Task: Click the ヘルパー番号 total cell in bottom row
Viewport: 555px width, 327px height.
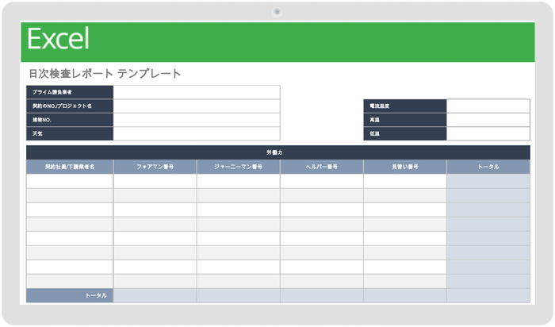Action: 321,295
